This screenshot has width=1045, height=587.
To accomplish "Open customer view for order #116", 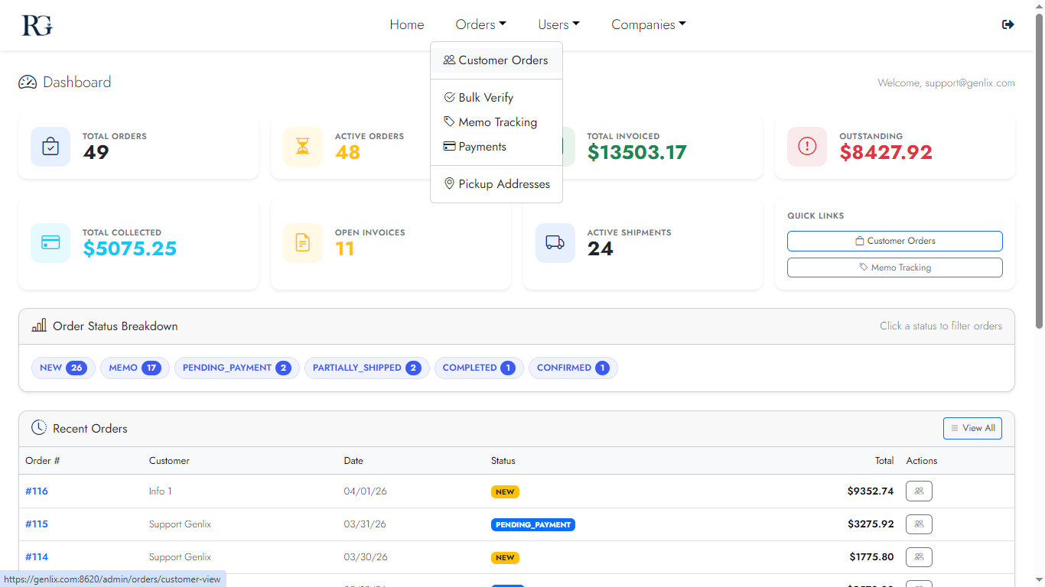I will (x=919, y=491).
